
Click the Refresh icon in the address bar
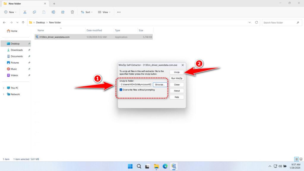(x=256, y=22)
